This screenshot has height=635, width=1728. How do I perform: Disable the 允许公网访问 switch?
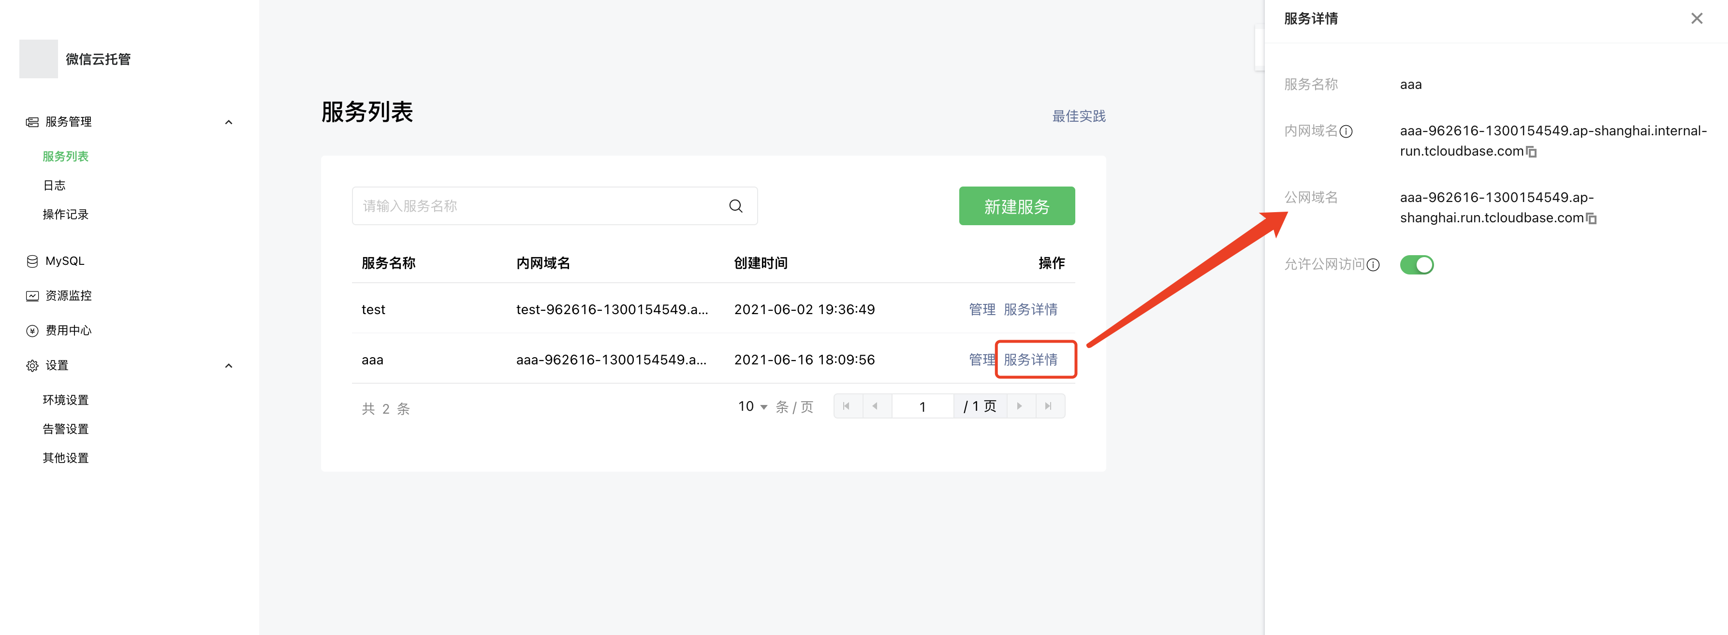coord(1416,265)
